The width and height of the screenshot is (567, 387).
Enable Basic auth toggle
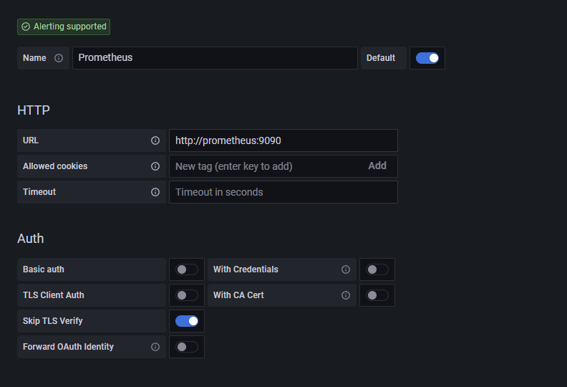point(187,269)
